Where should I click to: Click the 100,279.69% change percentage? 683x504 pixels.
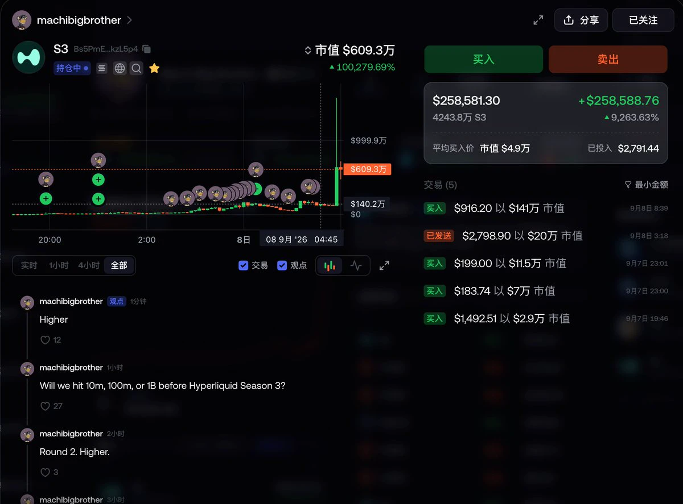coord(362,67)
